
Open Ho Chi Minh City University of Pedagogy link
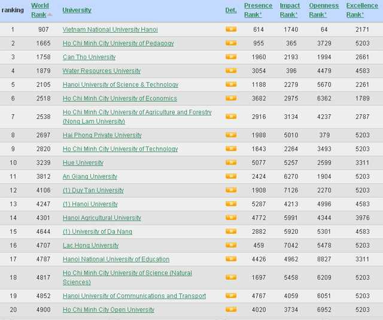(x=118, y=43)
